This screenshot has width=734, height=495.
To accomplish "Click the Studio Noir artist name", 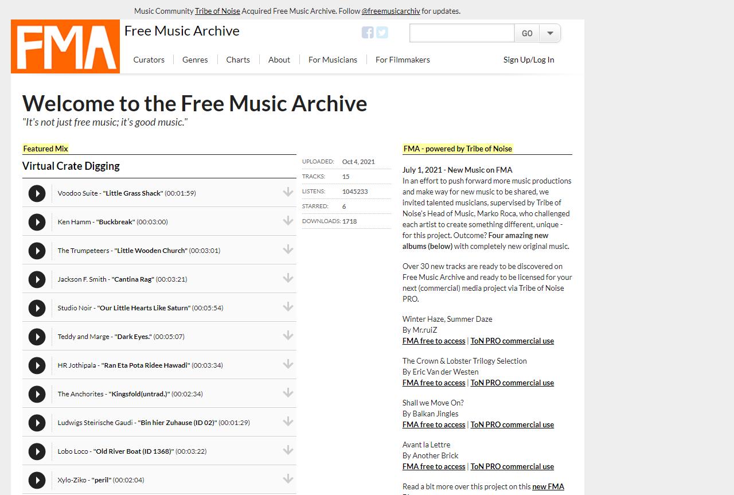I will click(x=75, y=308).
